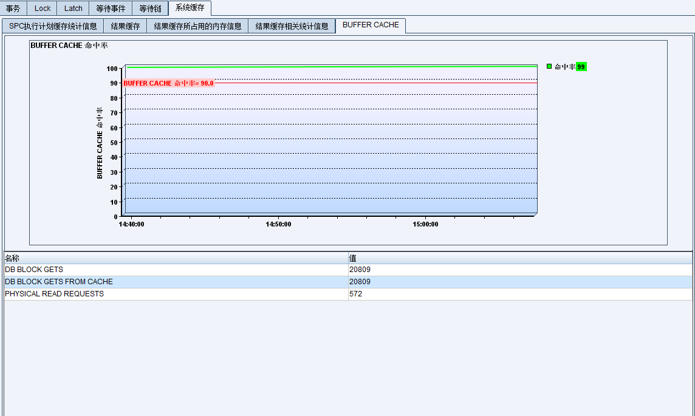Screen dimensions: 695x416
Task: Select the 等待链 tab
Action: [x=150, y=9]
